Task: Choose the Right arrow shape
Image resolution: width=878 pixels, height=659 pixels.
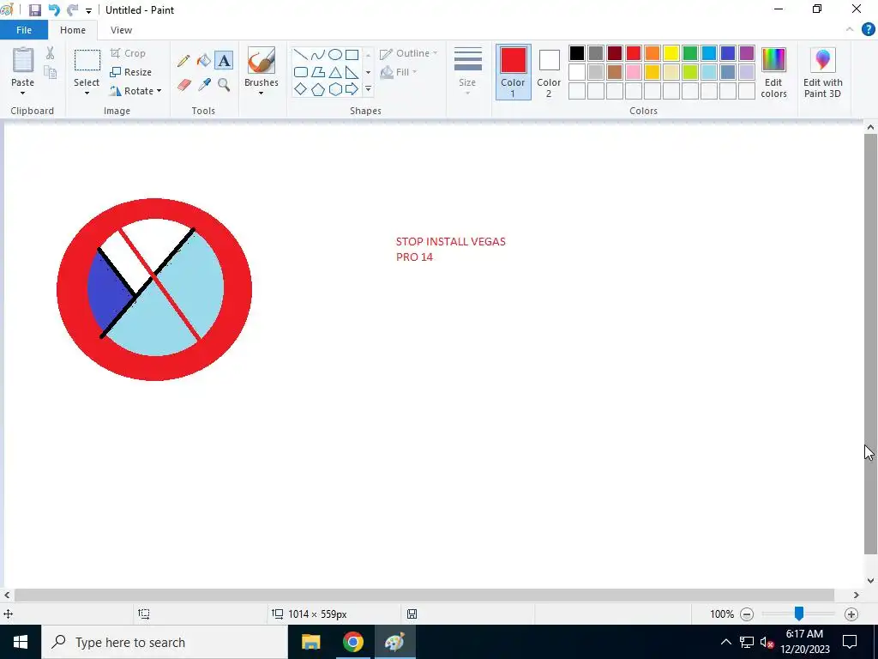Action: coord(352,89)
